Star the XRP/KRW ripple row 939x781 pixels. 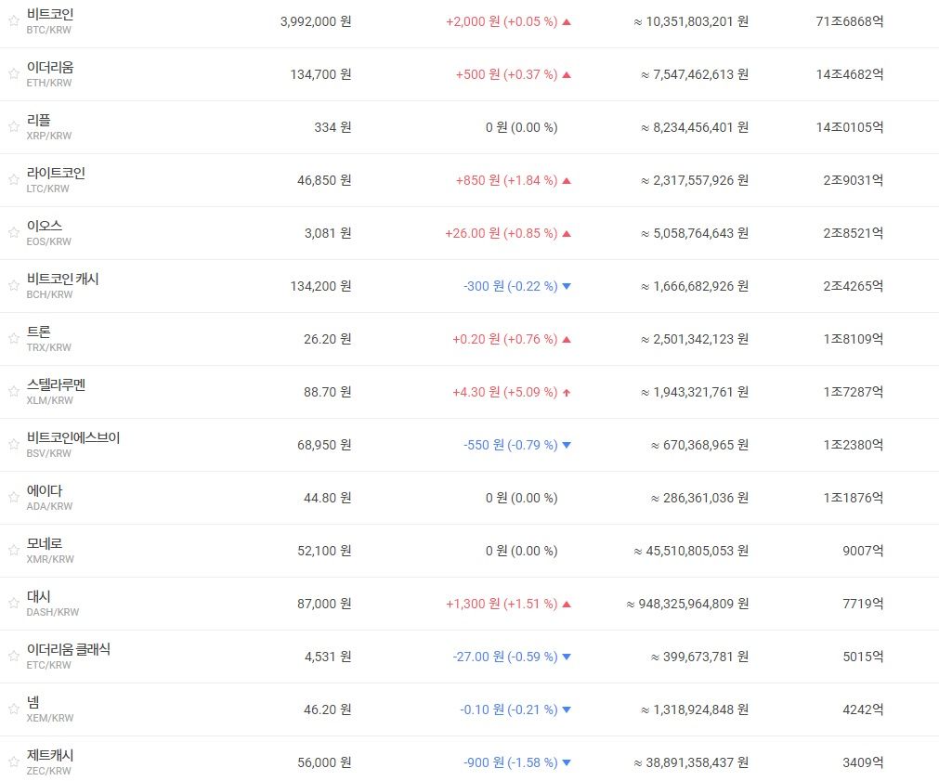(13, 127)
